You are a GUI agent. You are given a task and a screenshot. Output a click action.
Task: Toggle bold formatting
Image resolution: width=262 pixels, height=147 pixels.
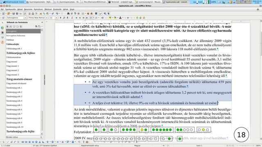pos(61,18)
